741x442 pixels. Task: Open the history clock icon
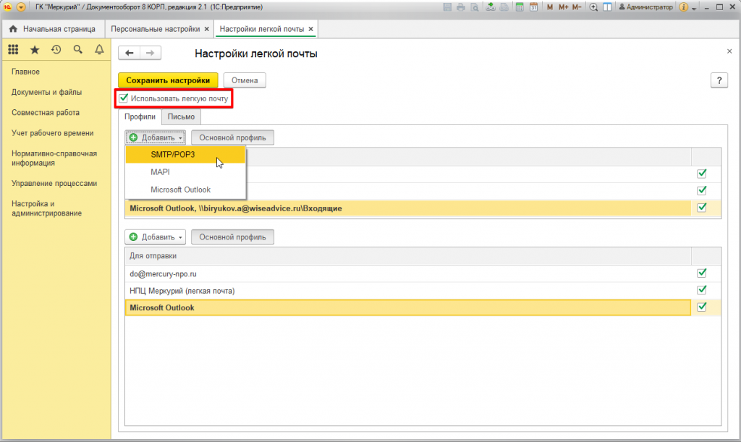coord(56,50)
